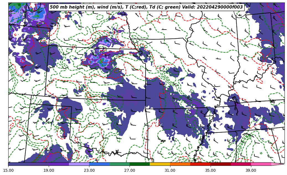Select the bright blue colorbar segment
Screen dimensions: 287x175
point(99,164)
